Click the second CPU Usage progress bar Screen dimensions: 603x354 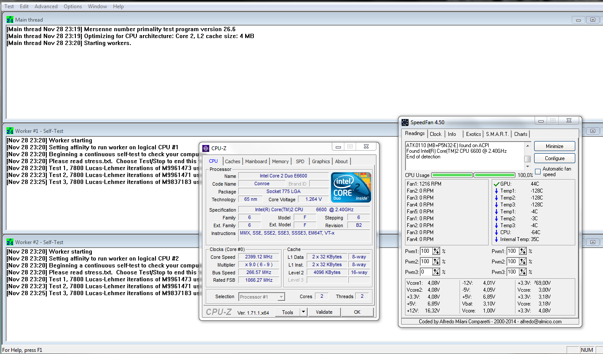(x=494, y=175)
